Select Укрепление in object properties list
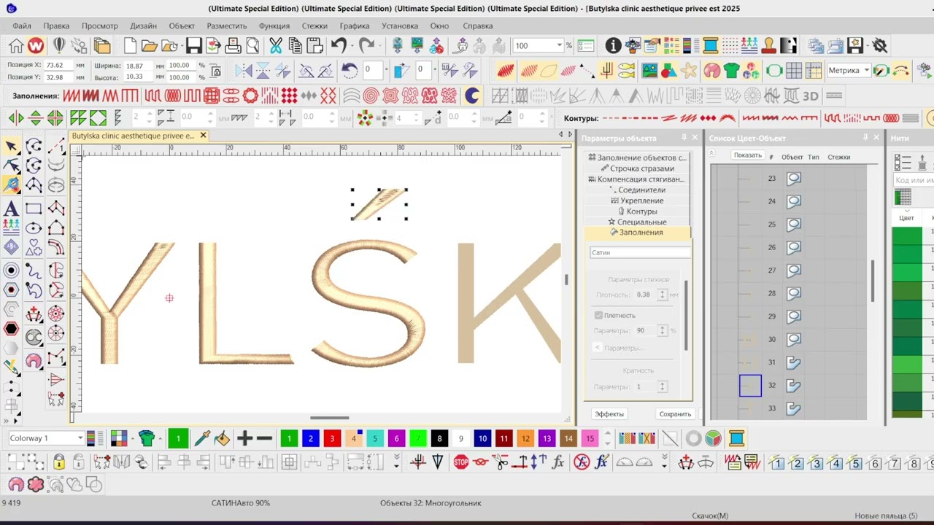934x525 pixels. [636, 201]
